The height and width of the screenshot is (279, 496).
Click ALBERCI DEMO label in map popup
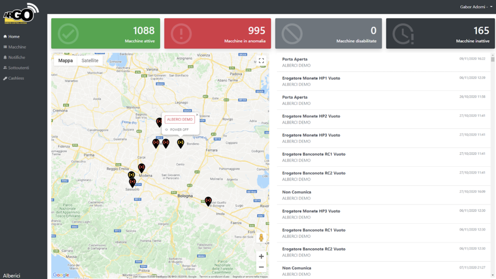(x=180, y=119)
